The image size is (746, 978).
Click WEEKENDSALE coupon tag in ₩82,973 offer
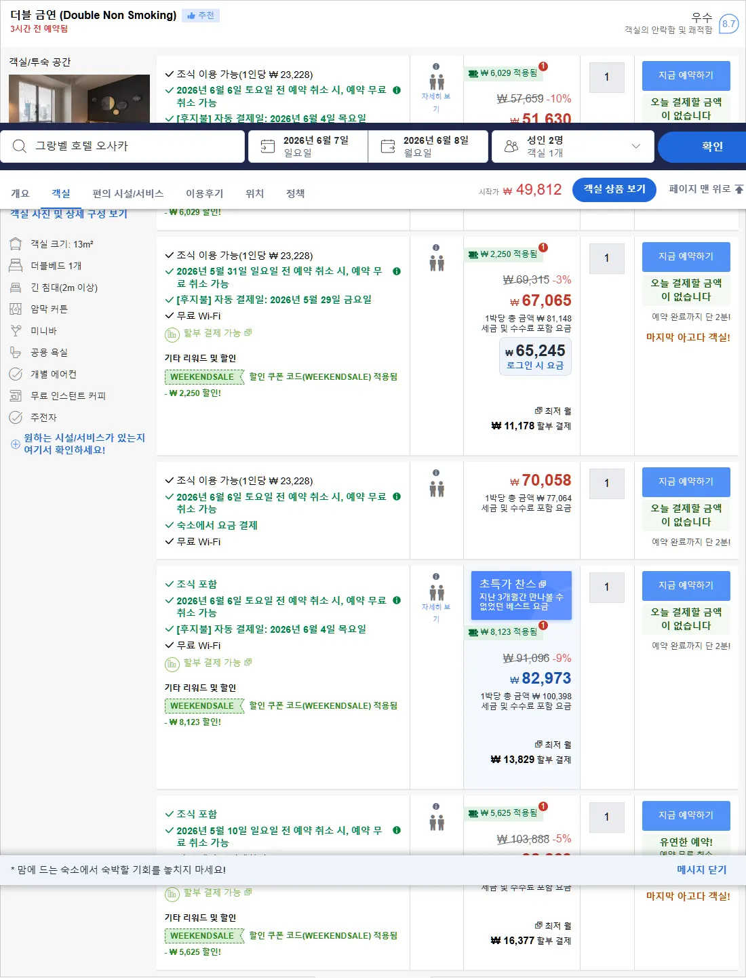(203, 706)
